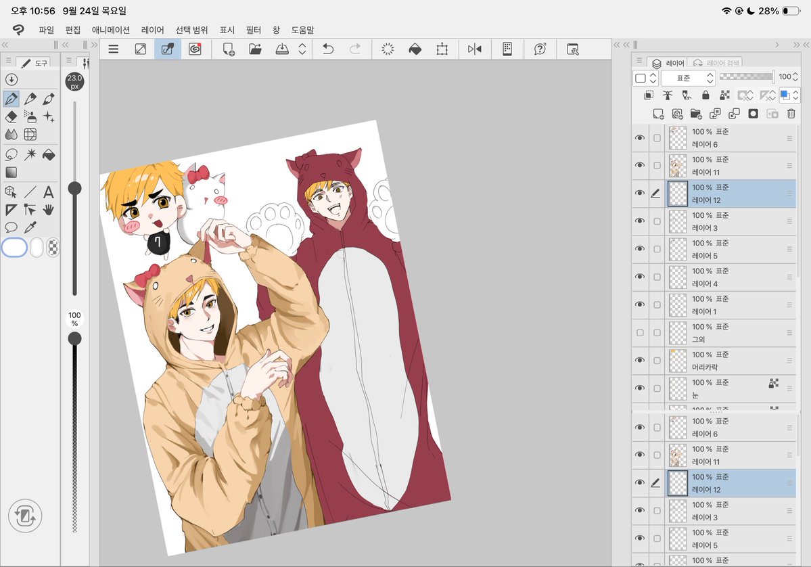811x567 pixels.
Task: Select the Eyedropper tool
Action: point(30,227)
